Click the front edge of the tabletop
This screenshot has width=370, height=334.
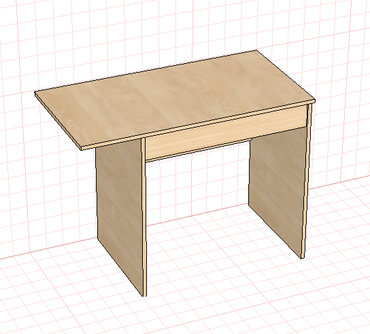click(198, 124)
